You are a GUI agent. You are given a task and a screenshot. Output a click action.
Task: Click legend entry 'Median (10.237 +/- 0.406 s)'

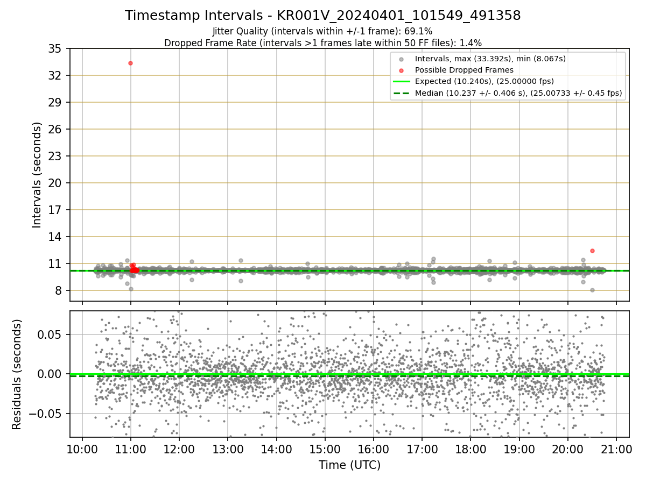click(x=518, y=93)
